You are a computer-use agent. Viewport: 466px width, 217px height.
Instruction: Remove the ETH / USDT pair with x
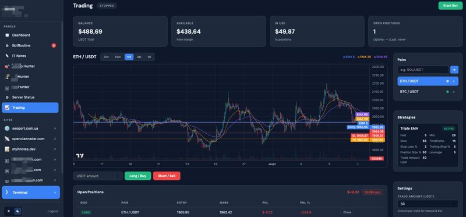pos(454,81)
